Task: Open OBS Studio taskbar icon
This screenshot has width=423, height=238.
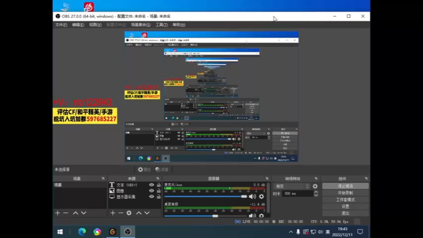Action: (x=127, y=232)
